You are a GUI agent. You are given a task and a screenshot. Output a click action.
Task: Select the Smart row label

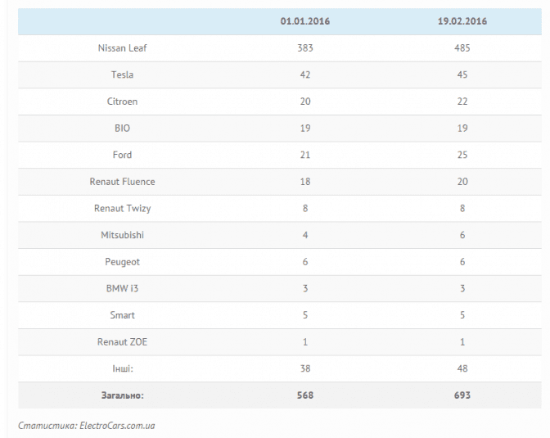pyautogui.click(x=122, y=315)
